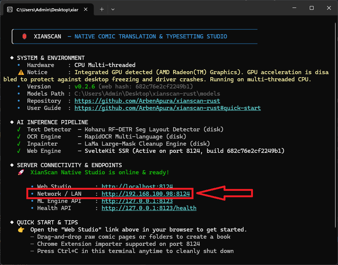Click the 'QUICK START & TIPS' heading
Image resolution: width=338 pixels, height=265 pixels.
tap(47, 222)
